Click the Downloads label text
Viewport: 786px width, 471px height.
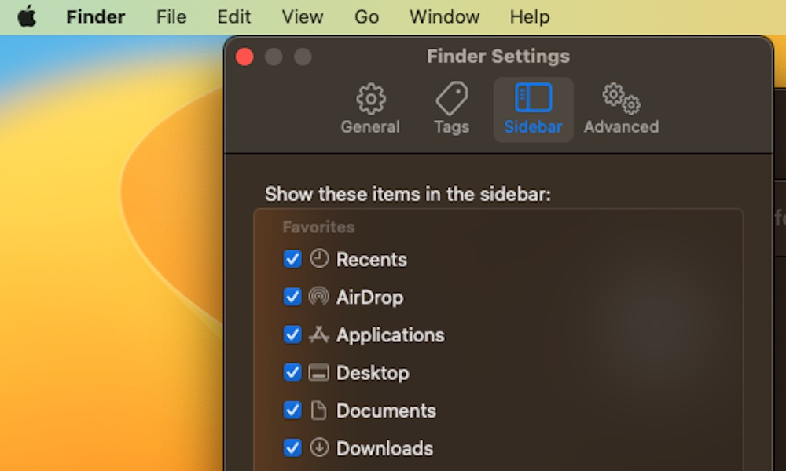click(x=384, y=448)
